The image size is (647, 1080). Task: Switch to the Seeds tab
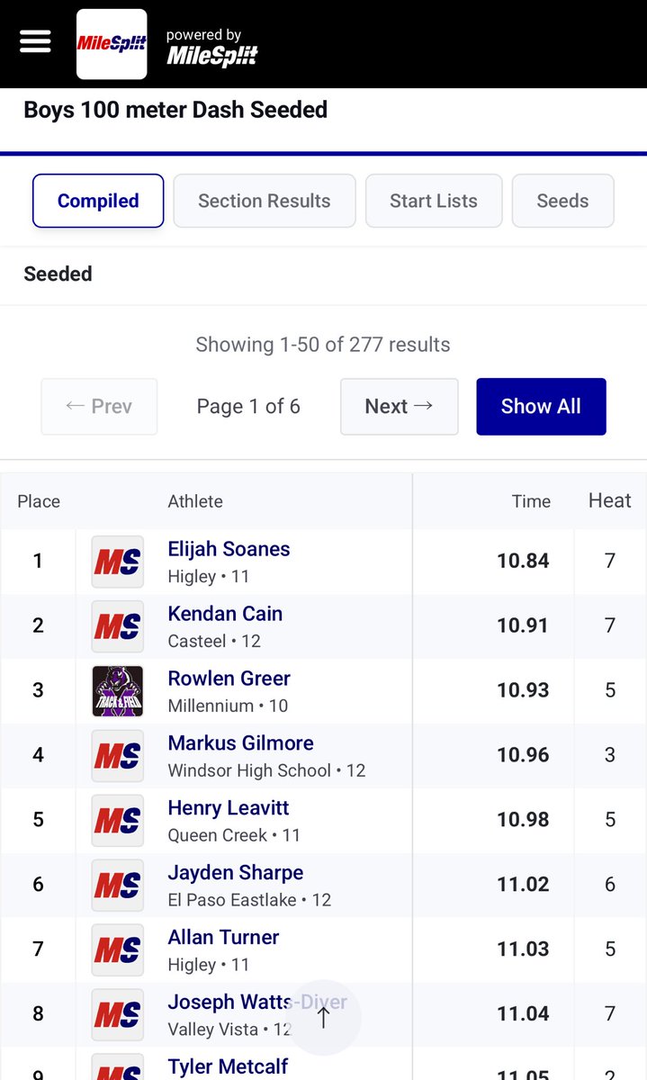(x=562, y=201)
